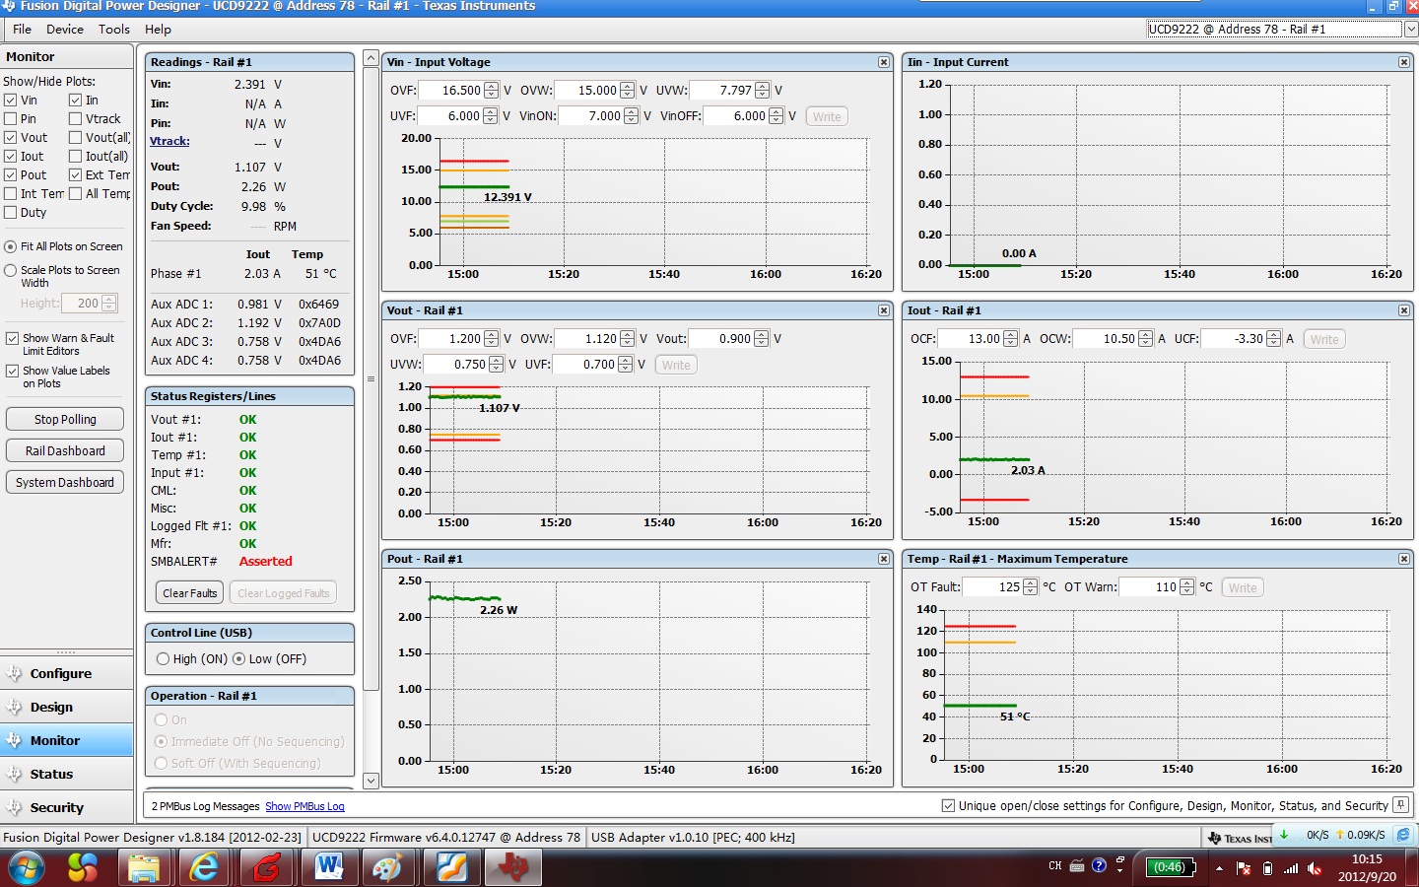Select Scale Plots to Screen Width option
Viewport: 1419px width, 887px height.
coord(11,270)
